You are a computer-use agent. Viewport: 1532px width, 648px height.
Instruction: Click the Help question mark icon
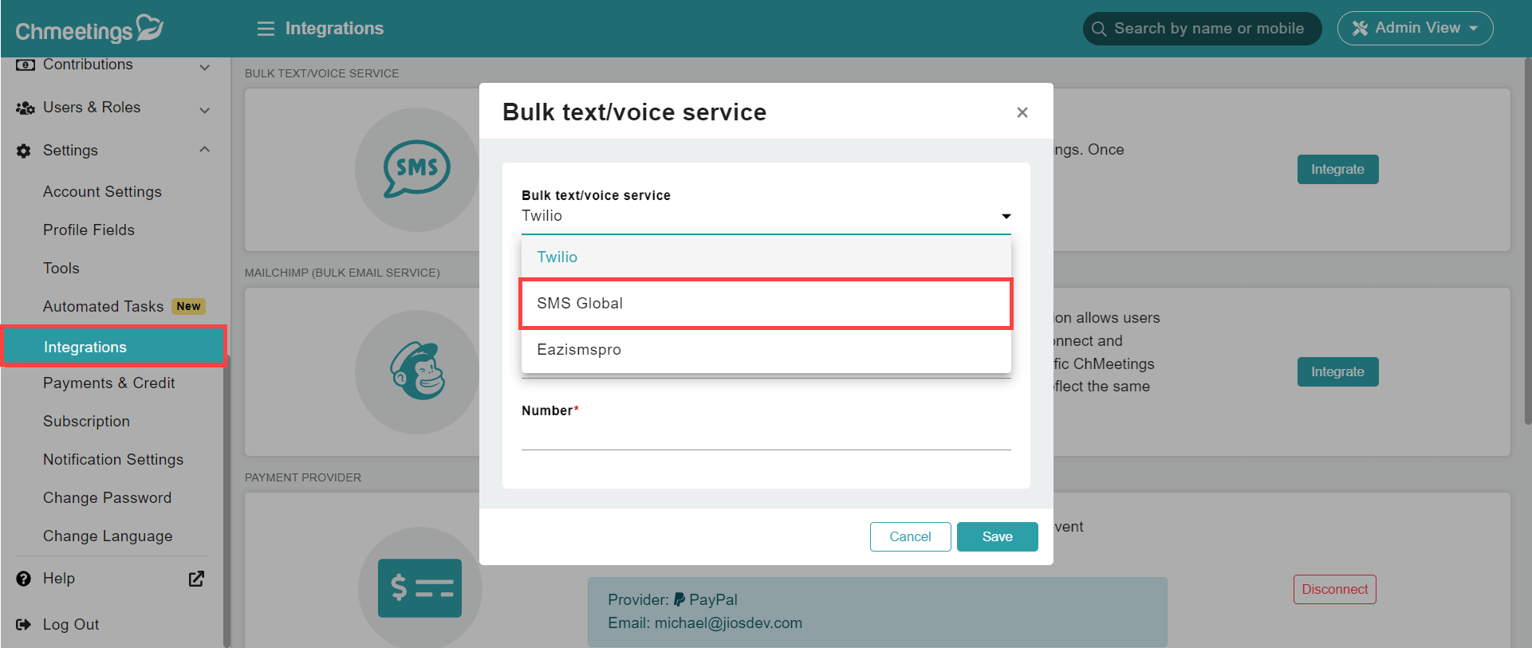(x=24, y=579)
